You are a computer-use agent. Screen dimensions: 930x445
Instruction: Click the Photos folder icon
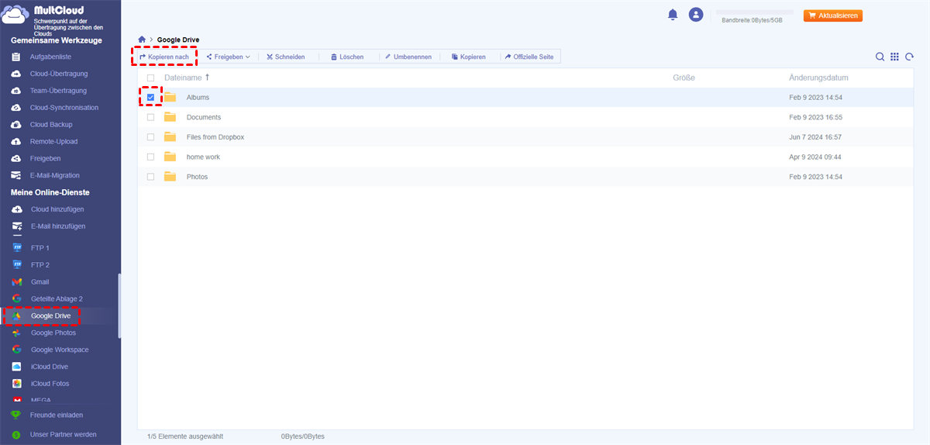170,177
